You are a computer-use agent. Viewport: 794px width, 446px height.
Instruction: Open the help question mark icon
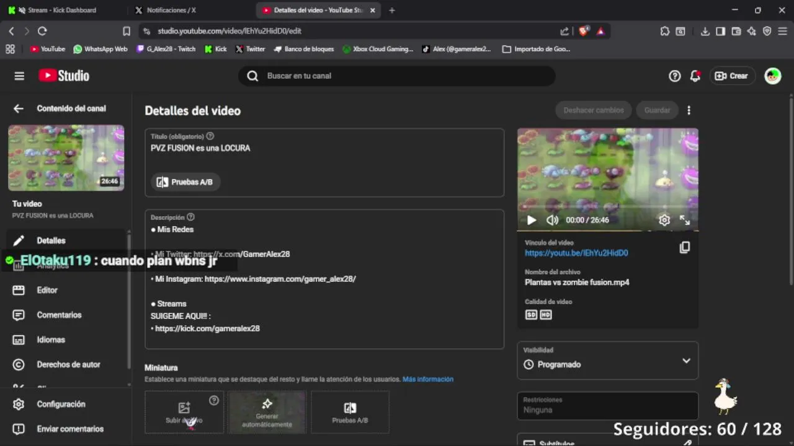pos(675,76)
